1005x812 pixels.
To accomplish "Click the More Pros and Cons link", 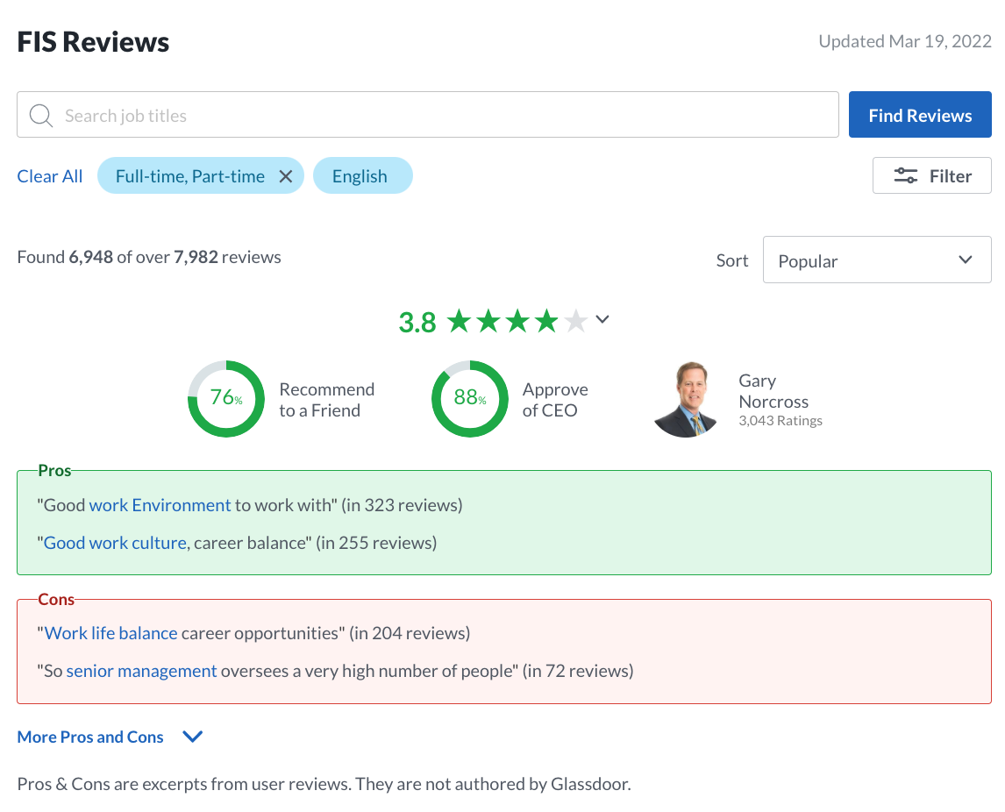I will 90,737.
